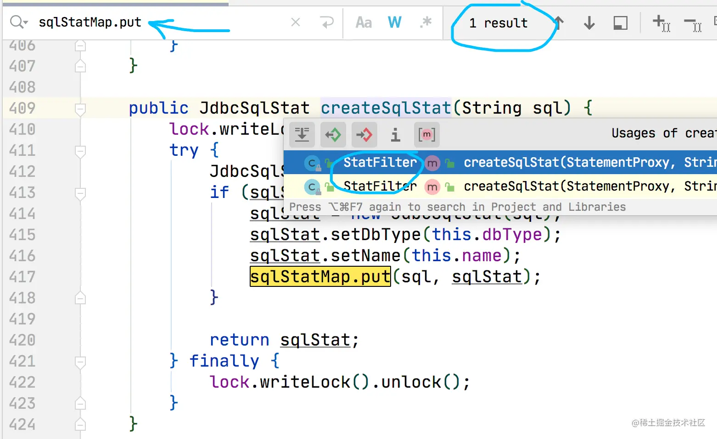Add selection for next occurrence

pyautogui.click(x=661, y=23)
